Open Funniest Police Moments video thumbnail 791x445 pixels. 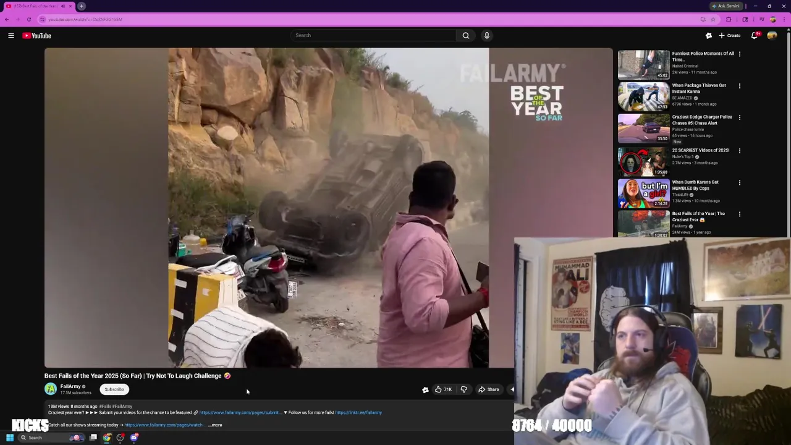(644, 65)
